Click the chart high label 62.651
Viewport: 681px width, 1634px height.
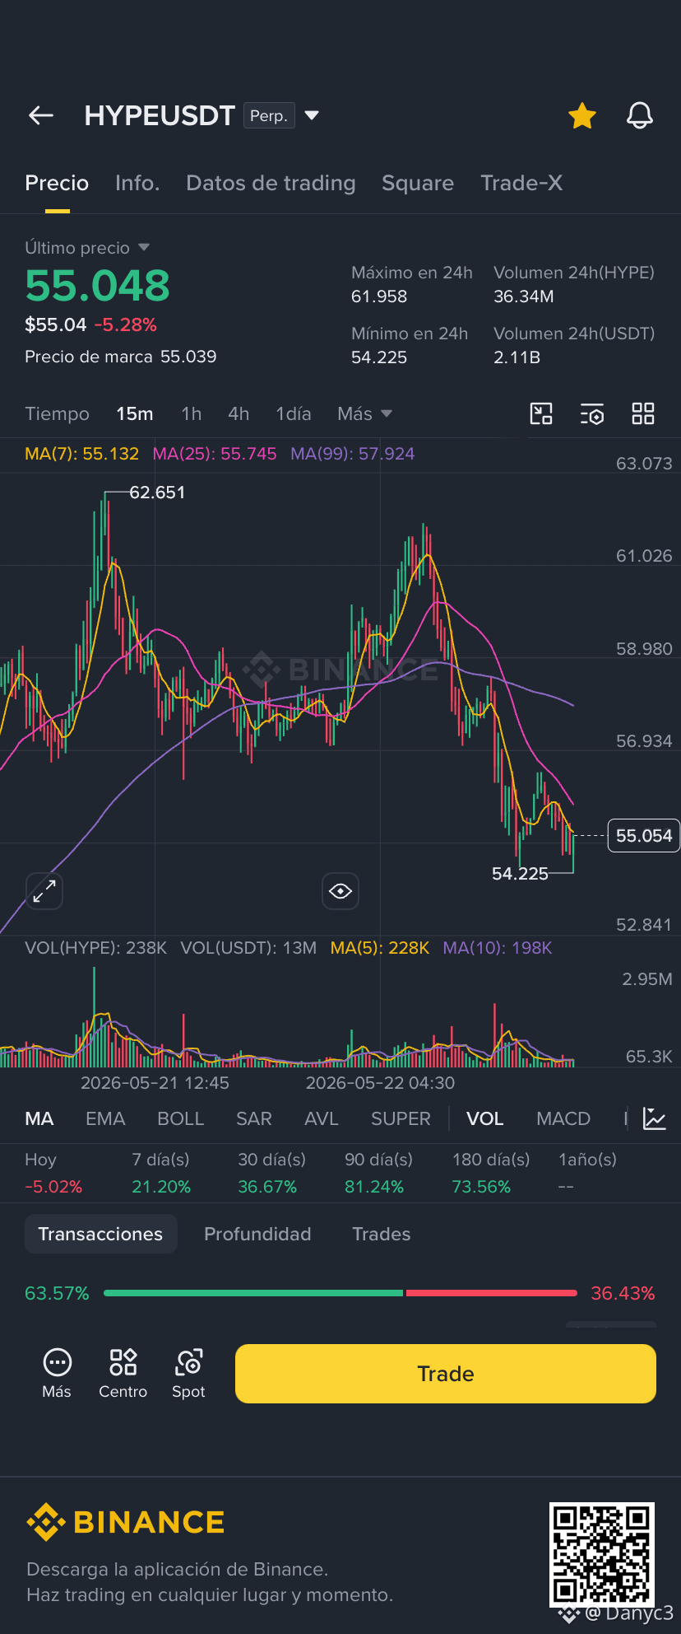(x=157, y=493)
